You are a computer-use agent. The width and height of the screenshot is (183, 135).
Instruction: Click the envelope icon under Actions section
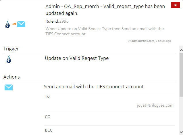(x=9, y=87)
